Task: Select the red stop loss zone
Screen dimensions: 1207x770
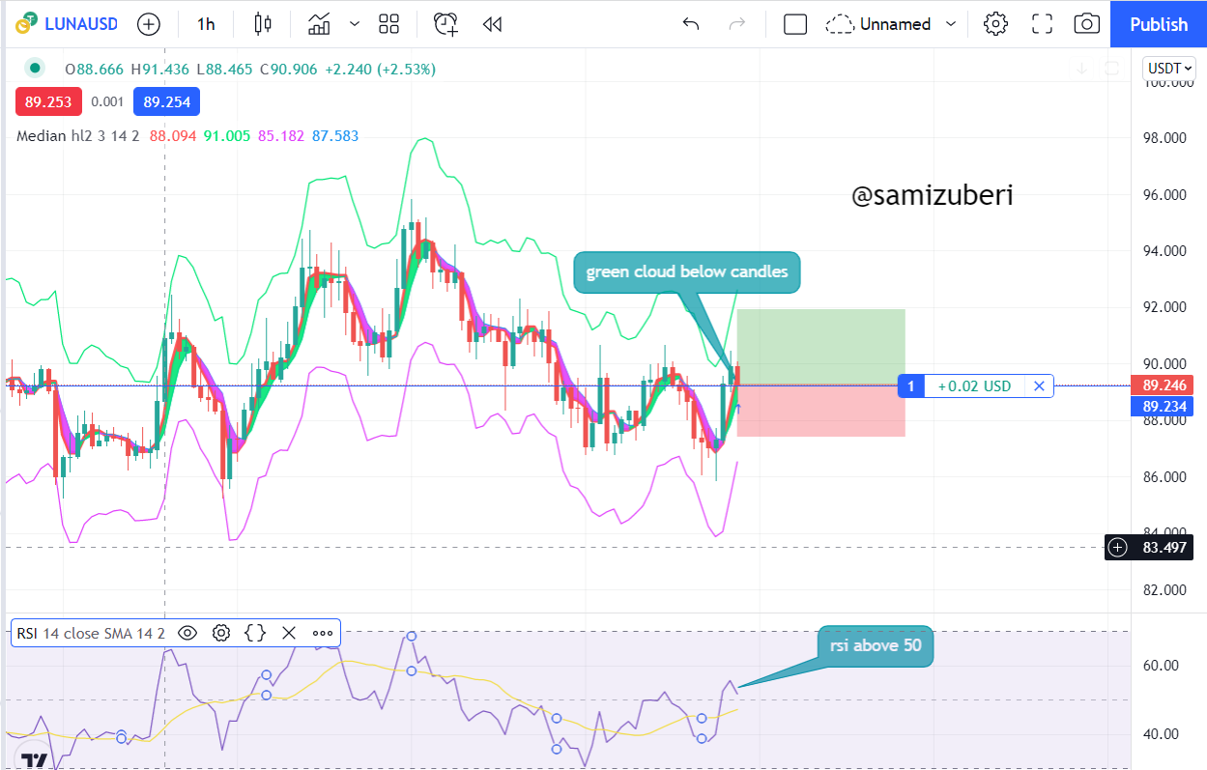Action: [820, 411]
